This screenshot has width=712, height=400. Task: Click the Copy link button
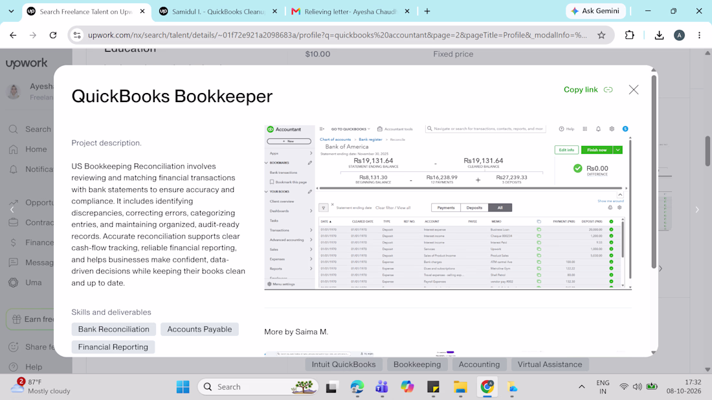tap(588, 90)
